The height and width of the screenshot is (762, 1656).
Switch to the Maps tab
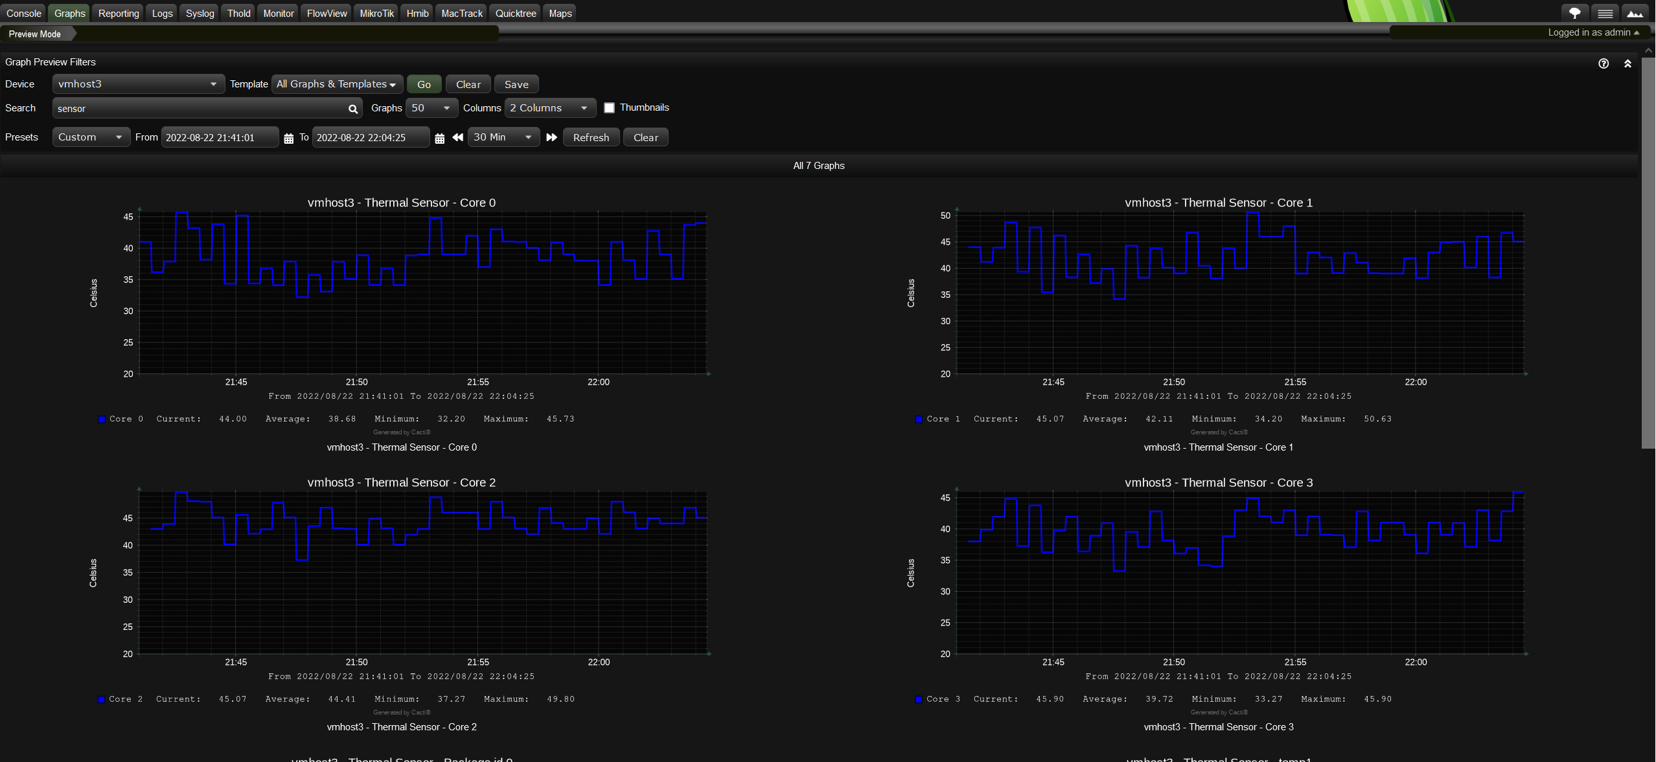pyautogui.click(x=560, y=13)
